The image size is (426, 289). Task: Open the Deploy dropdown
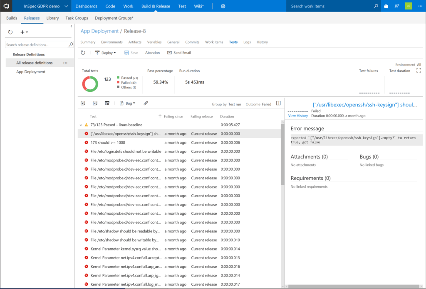pyautogui.click(x=106, y=53)
